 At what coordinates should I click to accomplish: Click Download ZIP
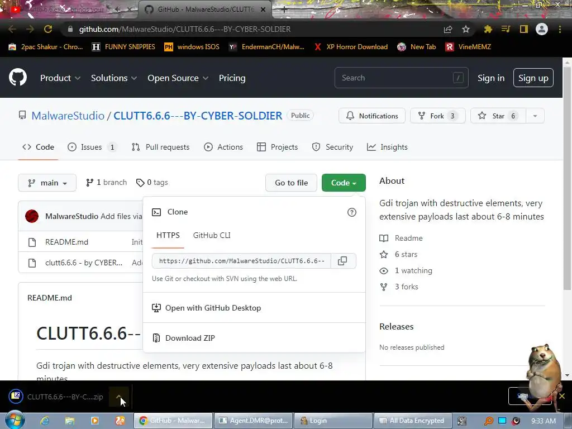coord(190,338)
